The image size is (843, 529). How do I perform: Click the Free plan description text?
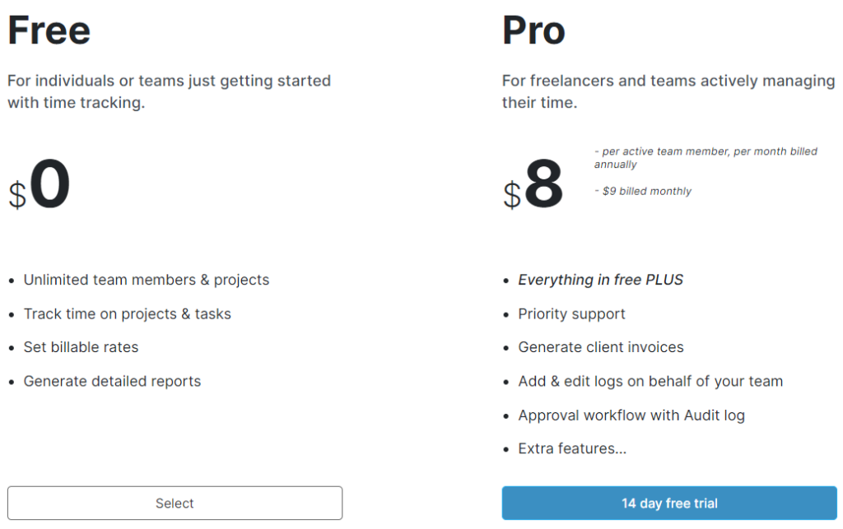(x=169, y=92)
